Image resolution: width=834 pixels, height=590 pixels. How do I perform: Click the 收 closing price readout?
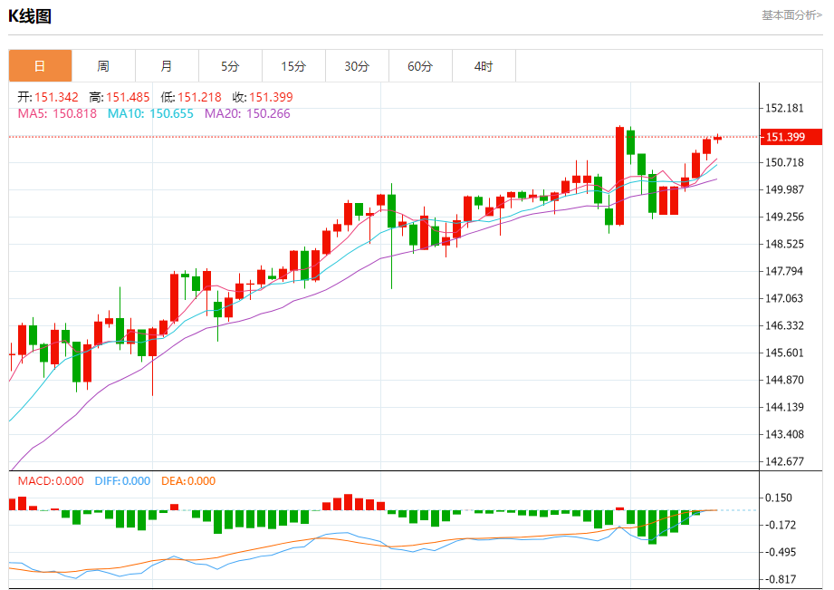[262, 97]
